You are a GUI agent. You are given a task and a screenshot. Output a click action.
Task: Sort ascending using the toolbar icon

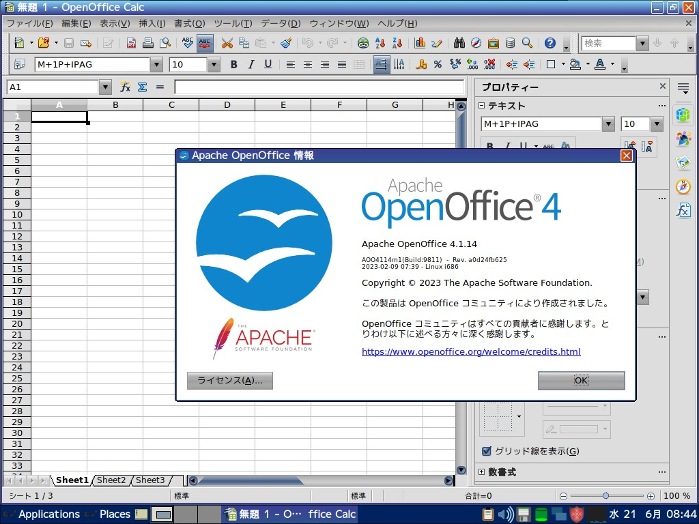pos(380,43)
